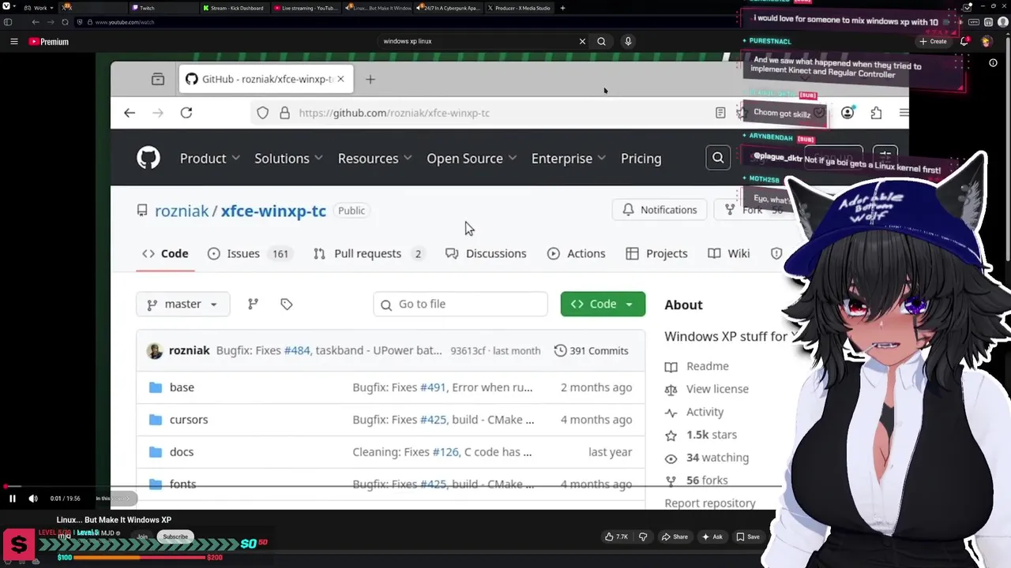
Task: Open the xfce-winxp-tc repository link
Action: coord(273,211)
